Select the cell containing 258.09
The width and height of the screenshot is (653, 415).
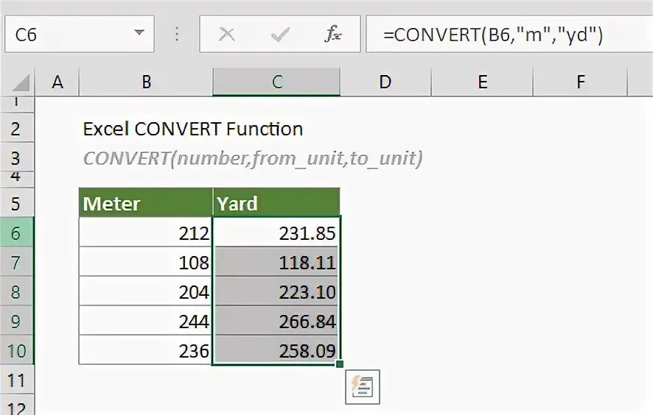pos(276,350)
